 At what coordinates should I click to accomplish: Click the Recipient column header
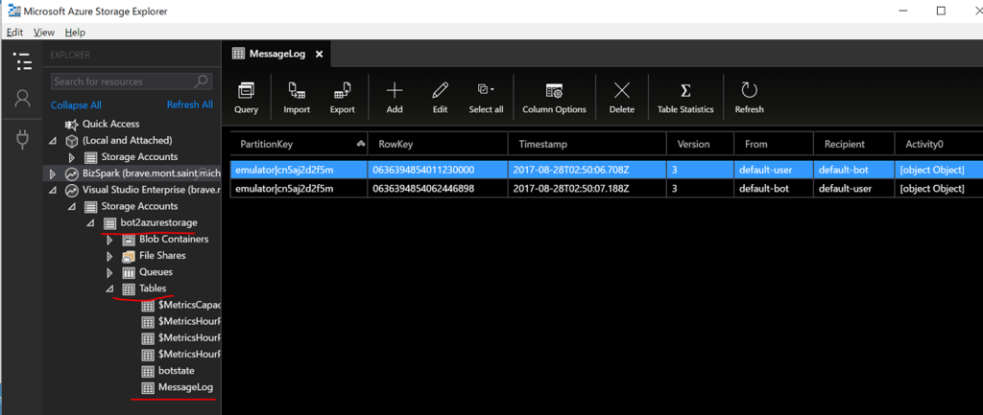pos(853,144)
